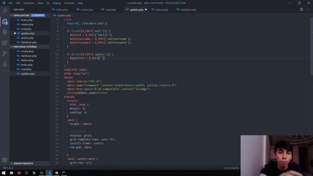Click the VS Code taskbar icon
Screen dimensions: 313x176
tap(49, 173)
